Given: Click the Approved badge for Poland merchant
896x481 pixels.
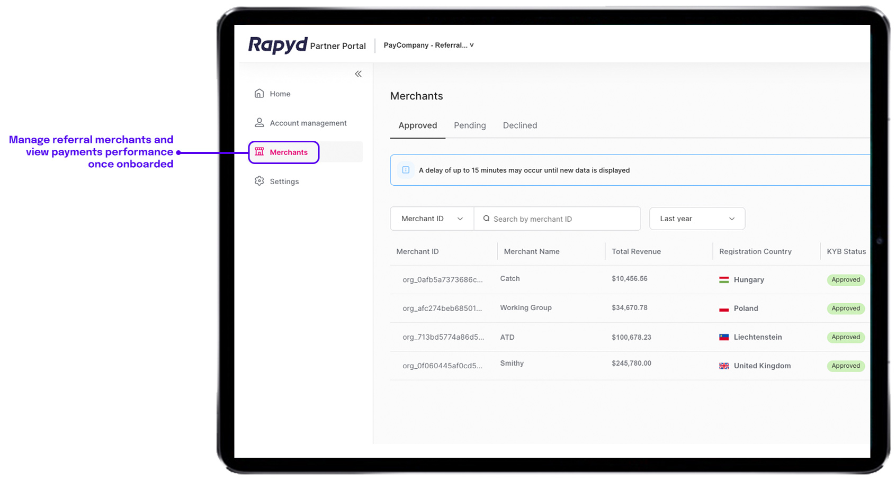Looking at the screenshot, I should click(845, 308).
